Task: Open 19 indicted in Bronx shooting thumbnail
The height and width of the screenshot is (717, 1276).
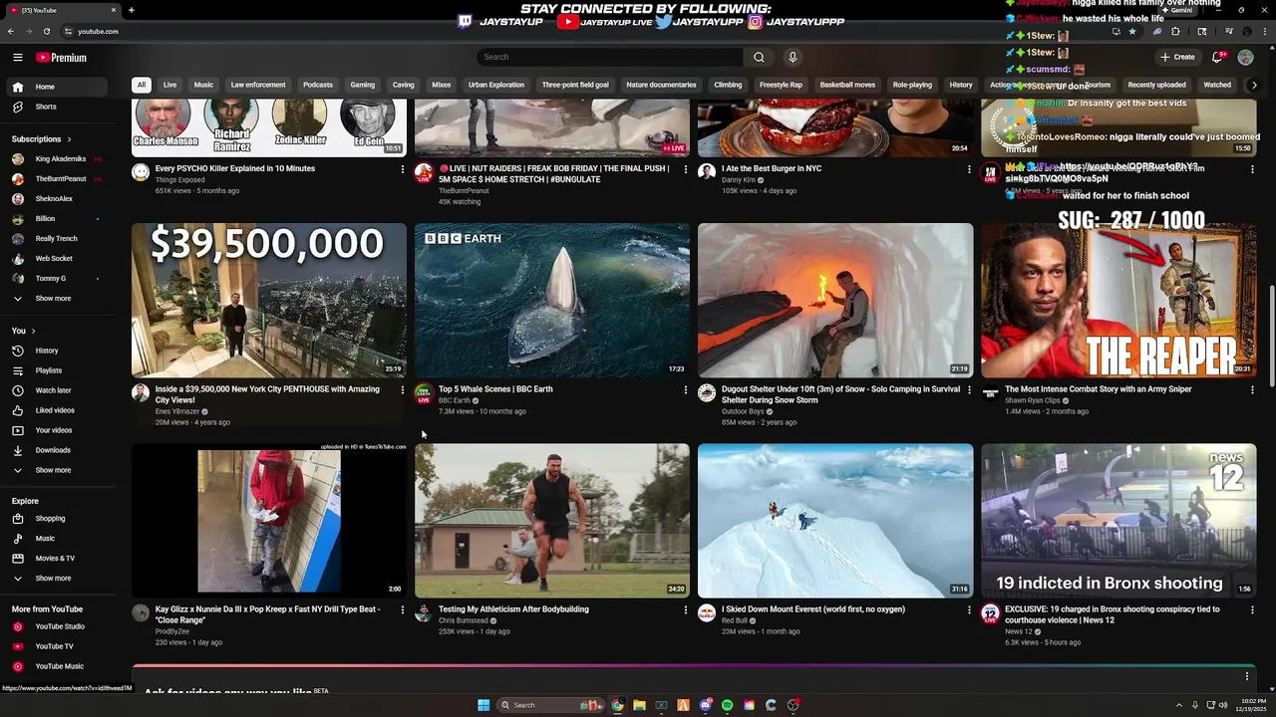Action: (1118, 521)
